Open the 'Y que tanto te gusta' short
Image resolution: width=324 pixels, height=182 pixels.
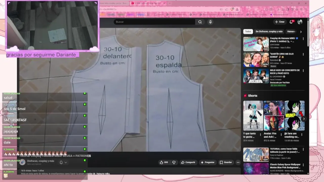(x=253, y=116)
